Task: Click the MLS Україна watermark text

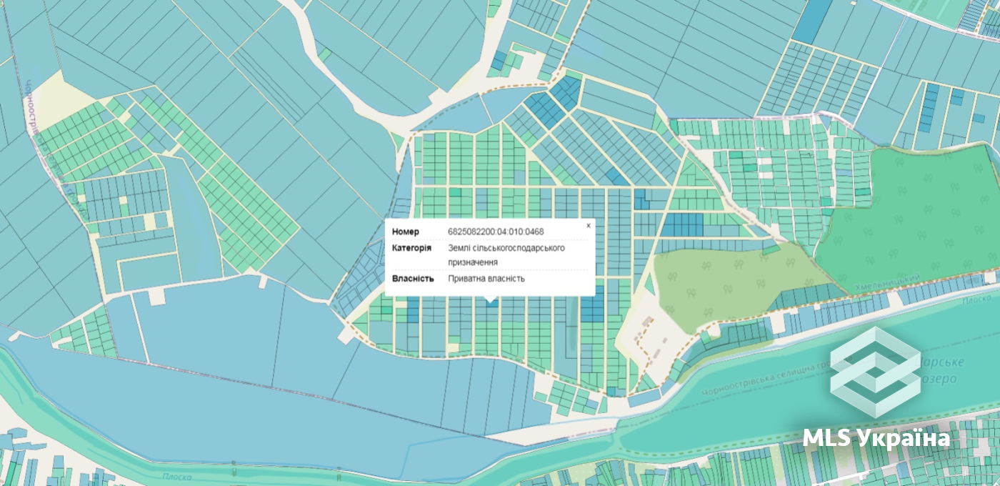Action: [x=876, y=437]
